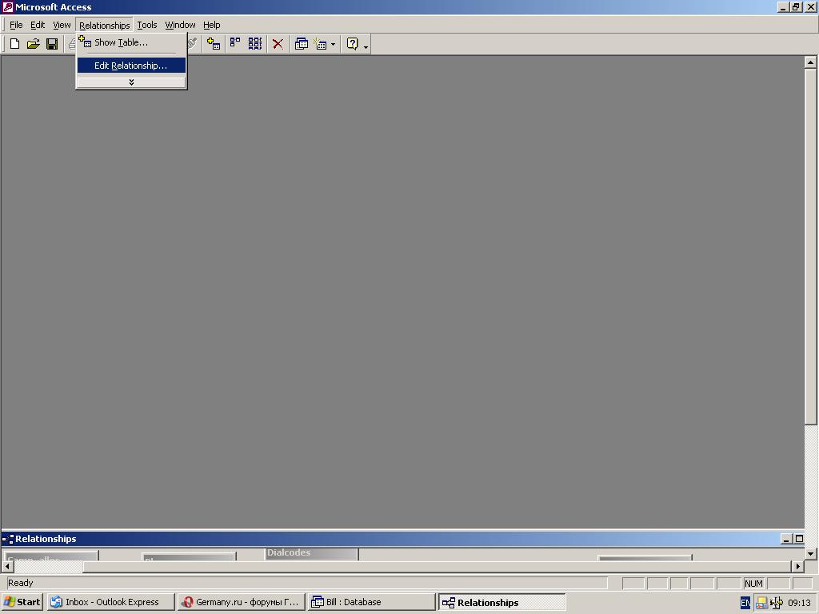Click the red X delete icon
The image size is (819, 614).
278,44
